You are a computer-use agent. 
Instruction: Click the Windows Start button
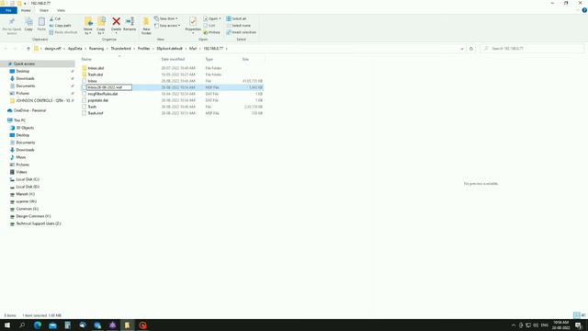click(7, 325)
